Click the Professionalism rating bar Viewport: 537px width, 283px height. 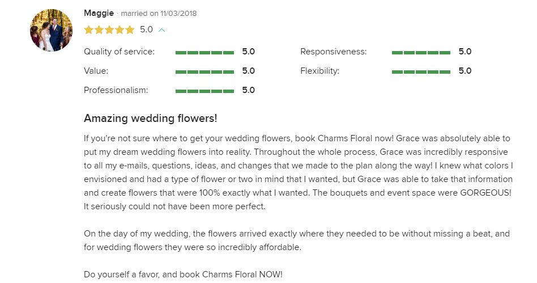(x=204, y=91)
